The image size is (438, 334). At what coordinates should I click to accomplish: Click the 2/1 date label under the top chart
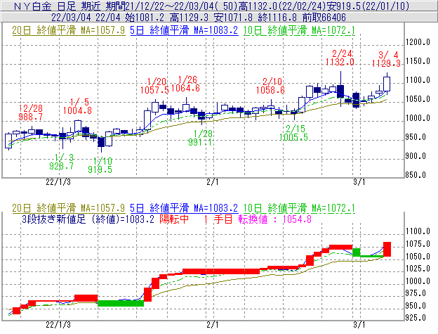point(213,182)
